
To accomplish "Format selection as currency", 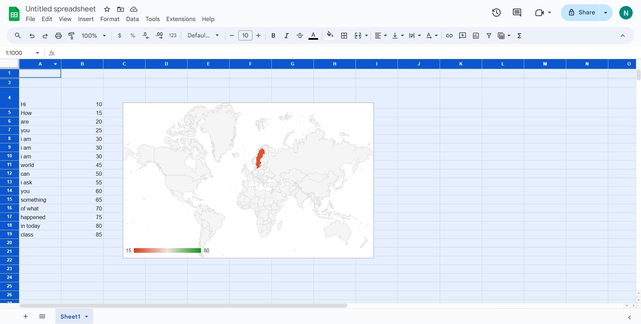I will 120,35.
